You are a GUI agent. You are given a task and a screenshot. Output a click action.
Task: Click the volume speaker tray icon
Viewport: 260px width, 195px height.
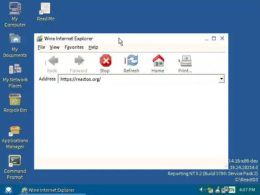pyautogui.click(x=202, y=190)
